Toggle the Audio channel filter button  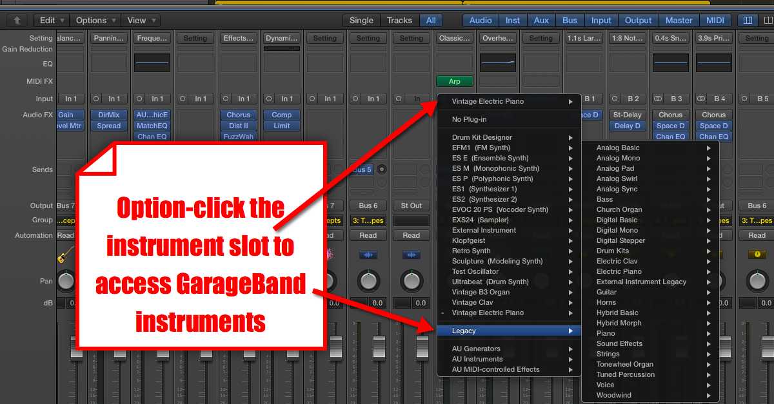[x=480, y=20]
